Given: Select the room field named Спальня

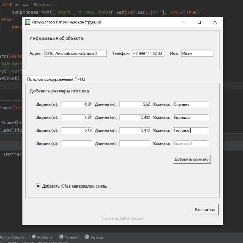Looking at the screenshot, I should [190, 104].
